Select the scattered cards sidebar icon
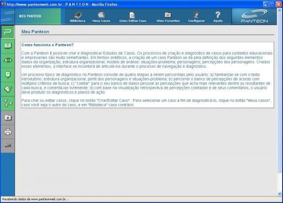The image size is (283, 203). 8,103
